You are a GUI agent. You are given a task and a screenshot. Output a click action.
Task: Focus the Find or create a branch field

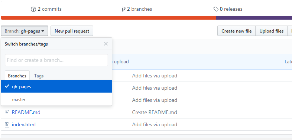(56, 60)
